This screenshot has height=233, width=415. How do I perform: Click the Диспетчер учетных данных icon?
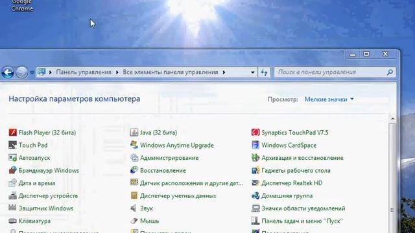pos(134,195)
